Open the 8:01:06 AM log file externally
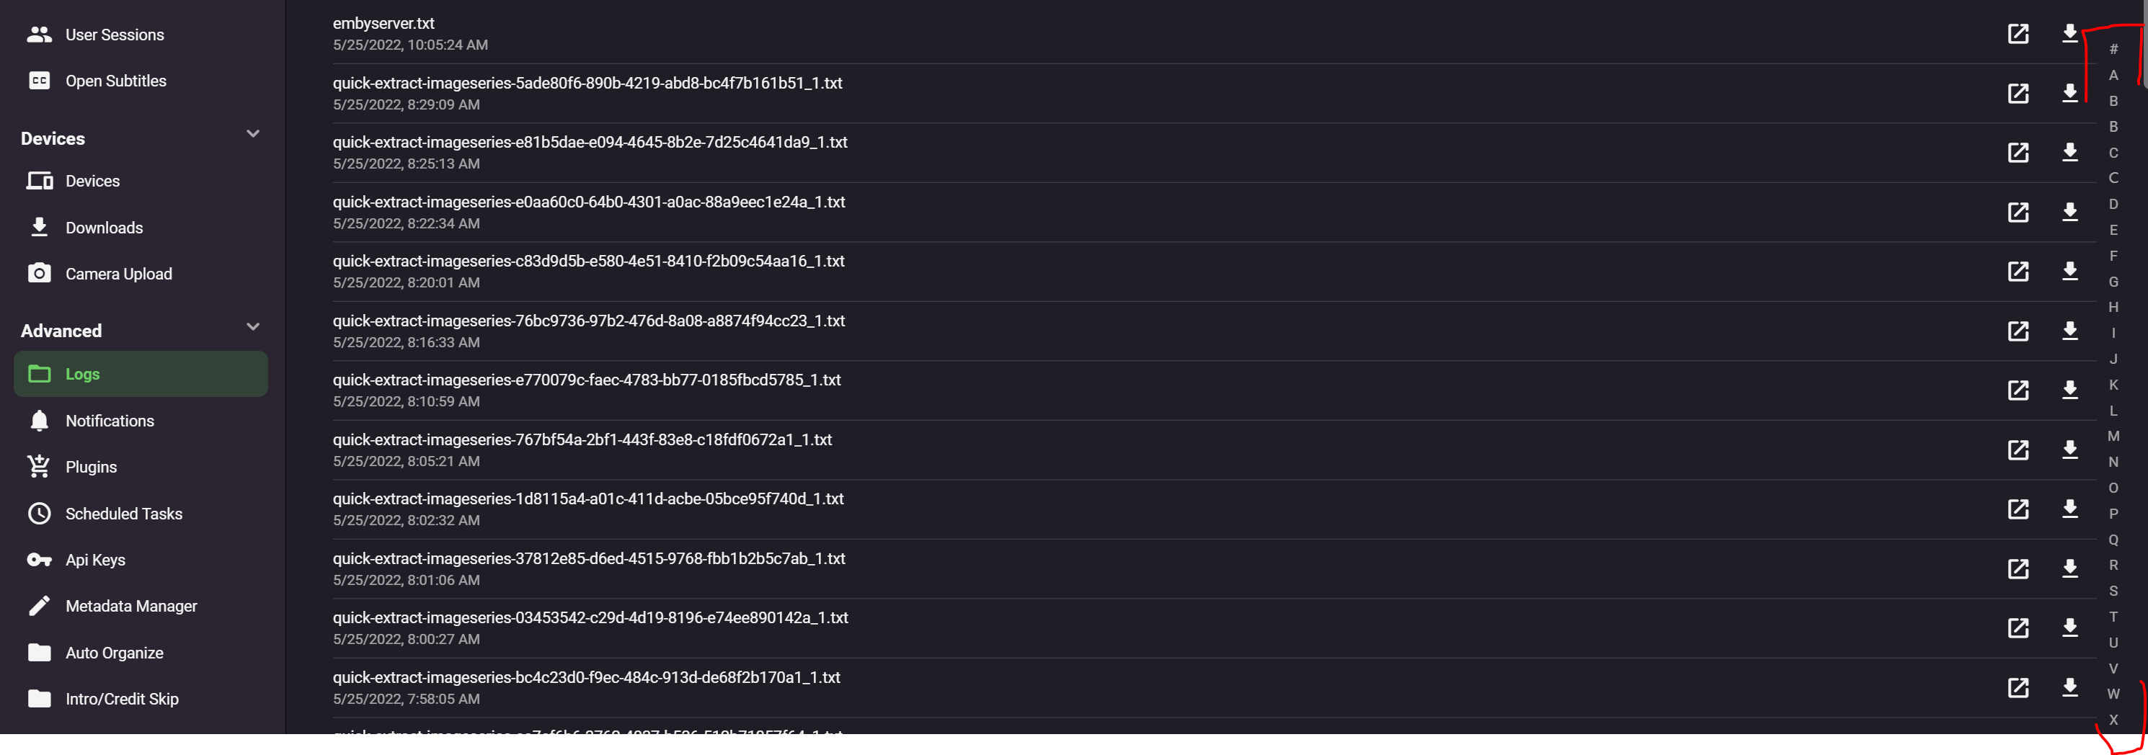 coord(2017,569)
